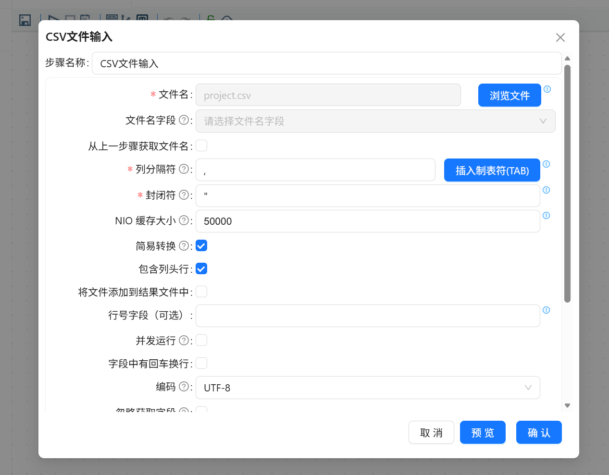Close the CSV文件输入 dialog
This screenshot has width=609, height=475.
[x=560, y=37]
